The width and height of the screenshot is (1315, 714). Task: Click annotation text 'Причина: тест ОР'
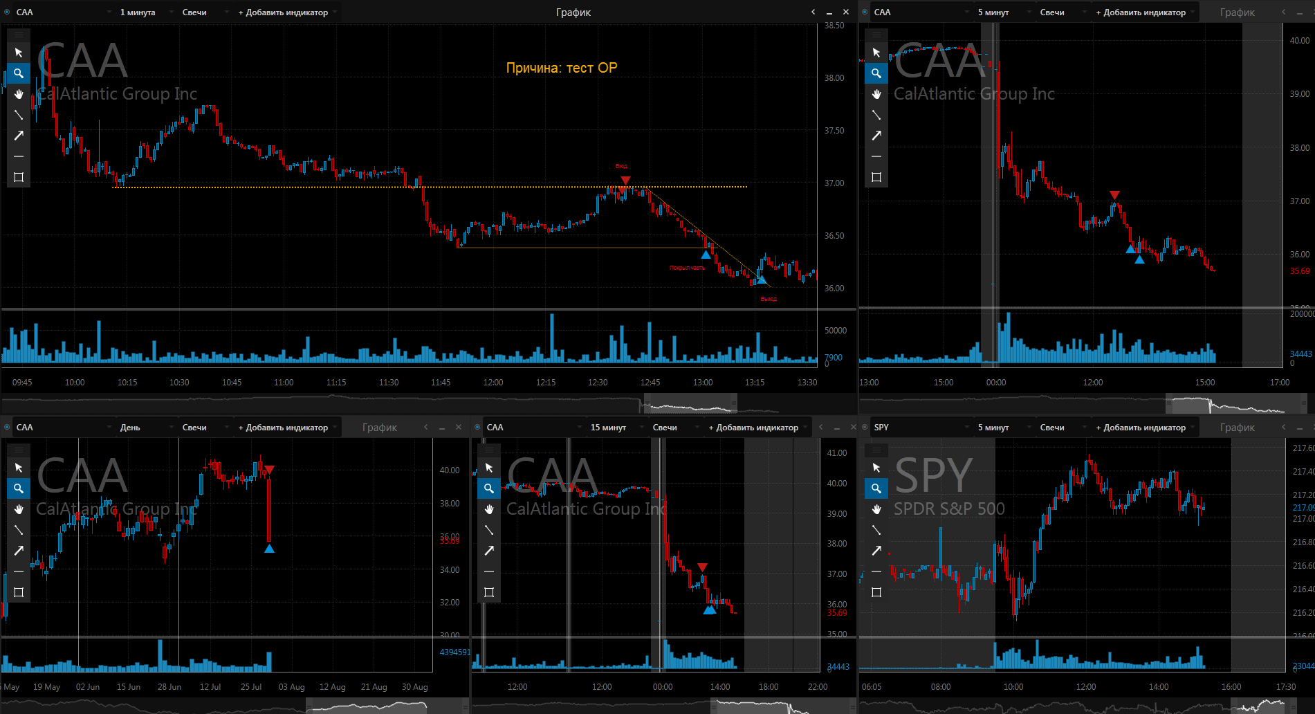click(x=562, y=68)
